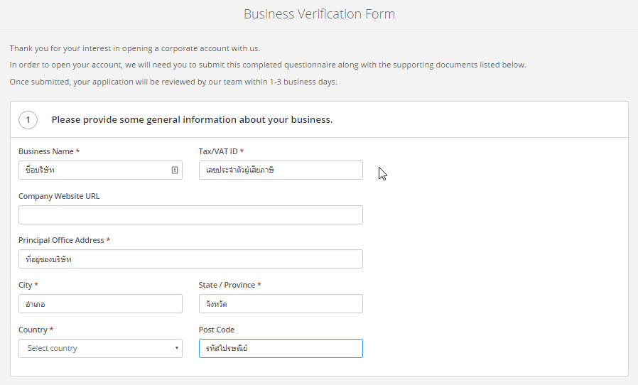Click the autofill icon in Business Name field
638x385 pixels.
[175, 170]
